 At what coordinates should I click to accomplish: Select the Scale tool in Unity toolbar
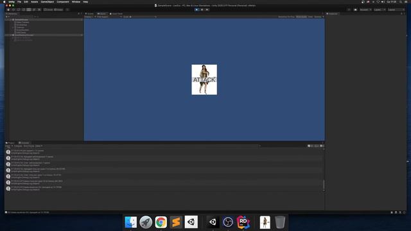click(24, 10)
